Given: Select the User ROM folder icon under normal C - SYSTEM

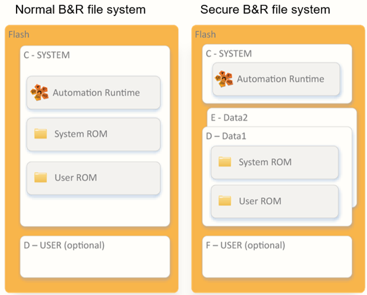Looking at the screenshot, I should [x=41, y=177].
